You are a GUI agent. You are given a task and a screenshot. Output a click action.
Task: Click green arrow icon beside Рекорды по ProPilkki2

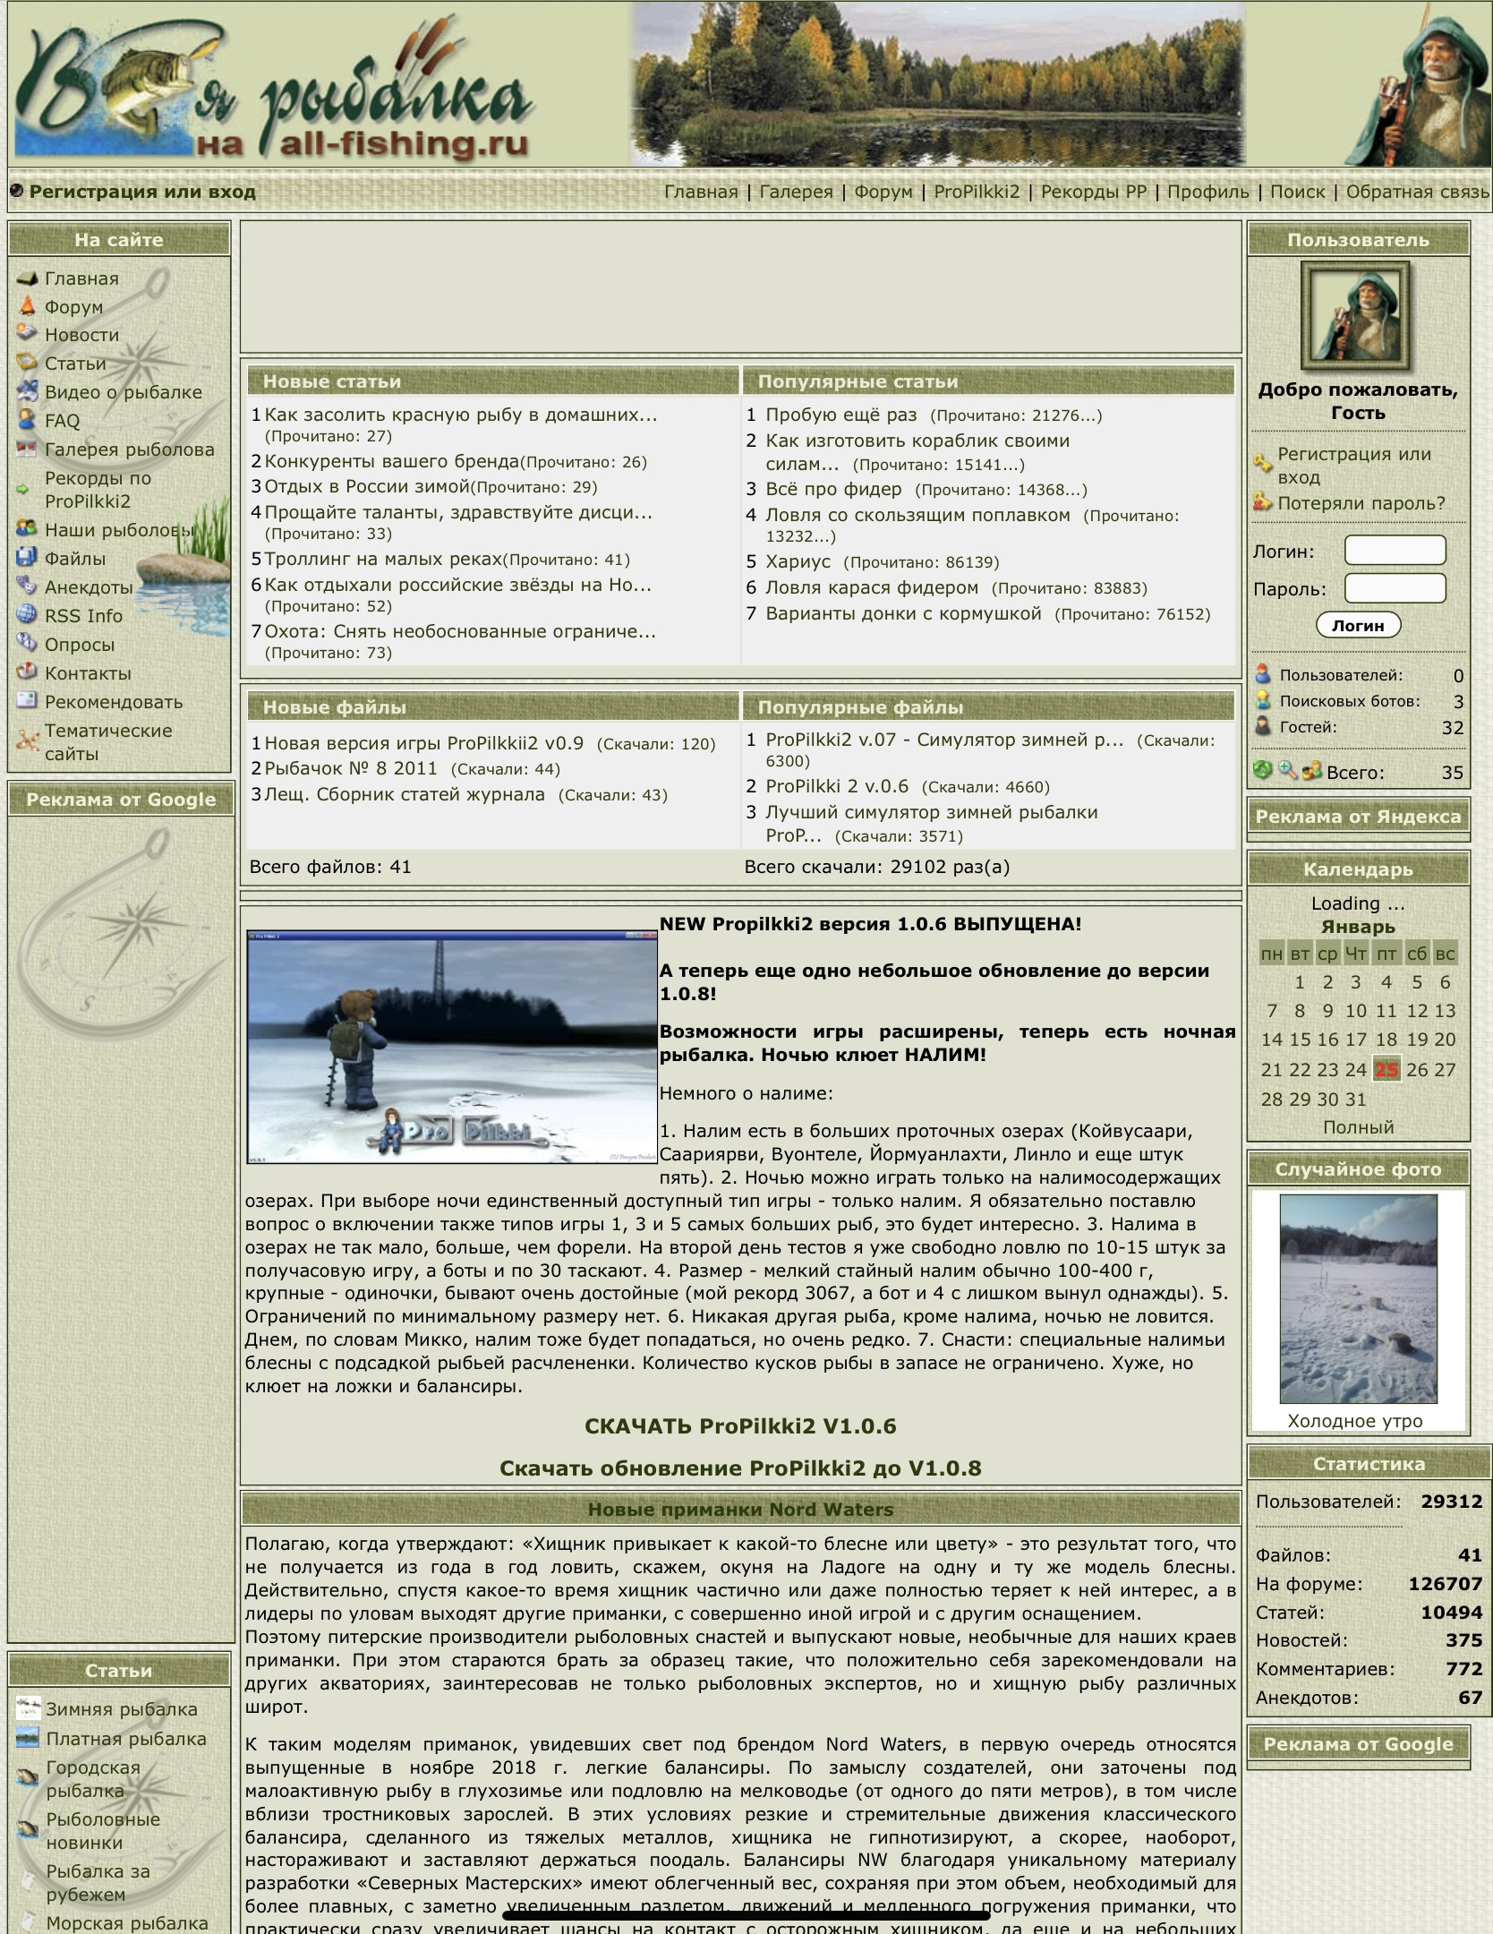pyautogui.click(x=23, y=490)
